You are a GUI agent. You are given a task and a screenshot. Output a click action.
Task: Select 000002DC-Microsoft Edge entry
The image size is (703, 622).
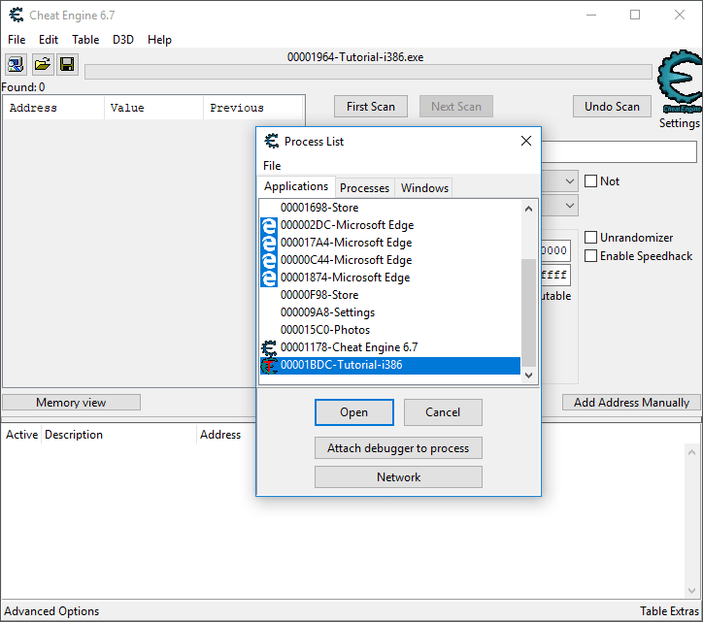coord(390,225)
